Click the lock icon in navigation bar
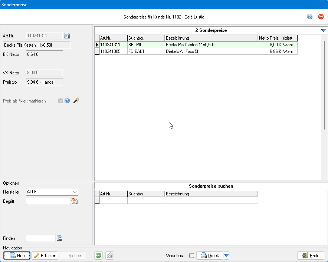The width and height of the screenshot is (328, 262). tap(109, 255)
